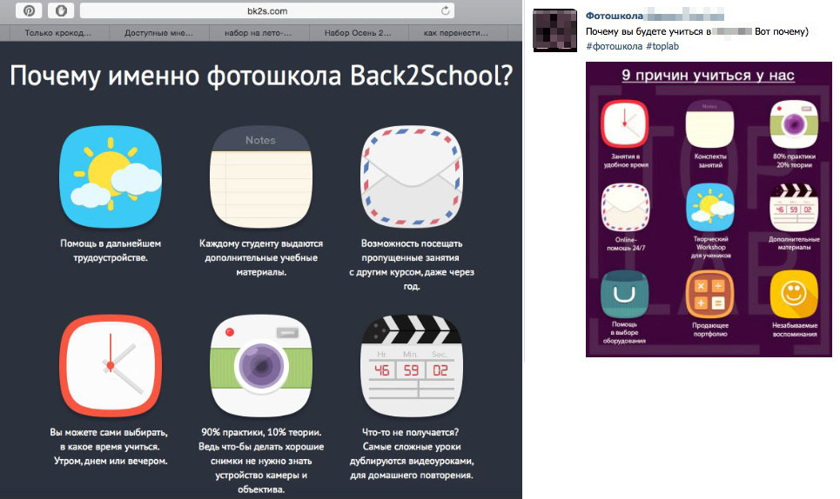Click the small camera icon '80% практики'
Viewport: 840px width, 499px height.
point(794,123)
